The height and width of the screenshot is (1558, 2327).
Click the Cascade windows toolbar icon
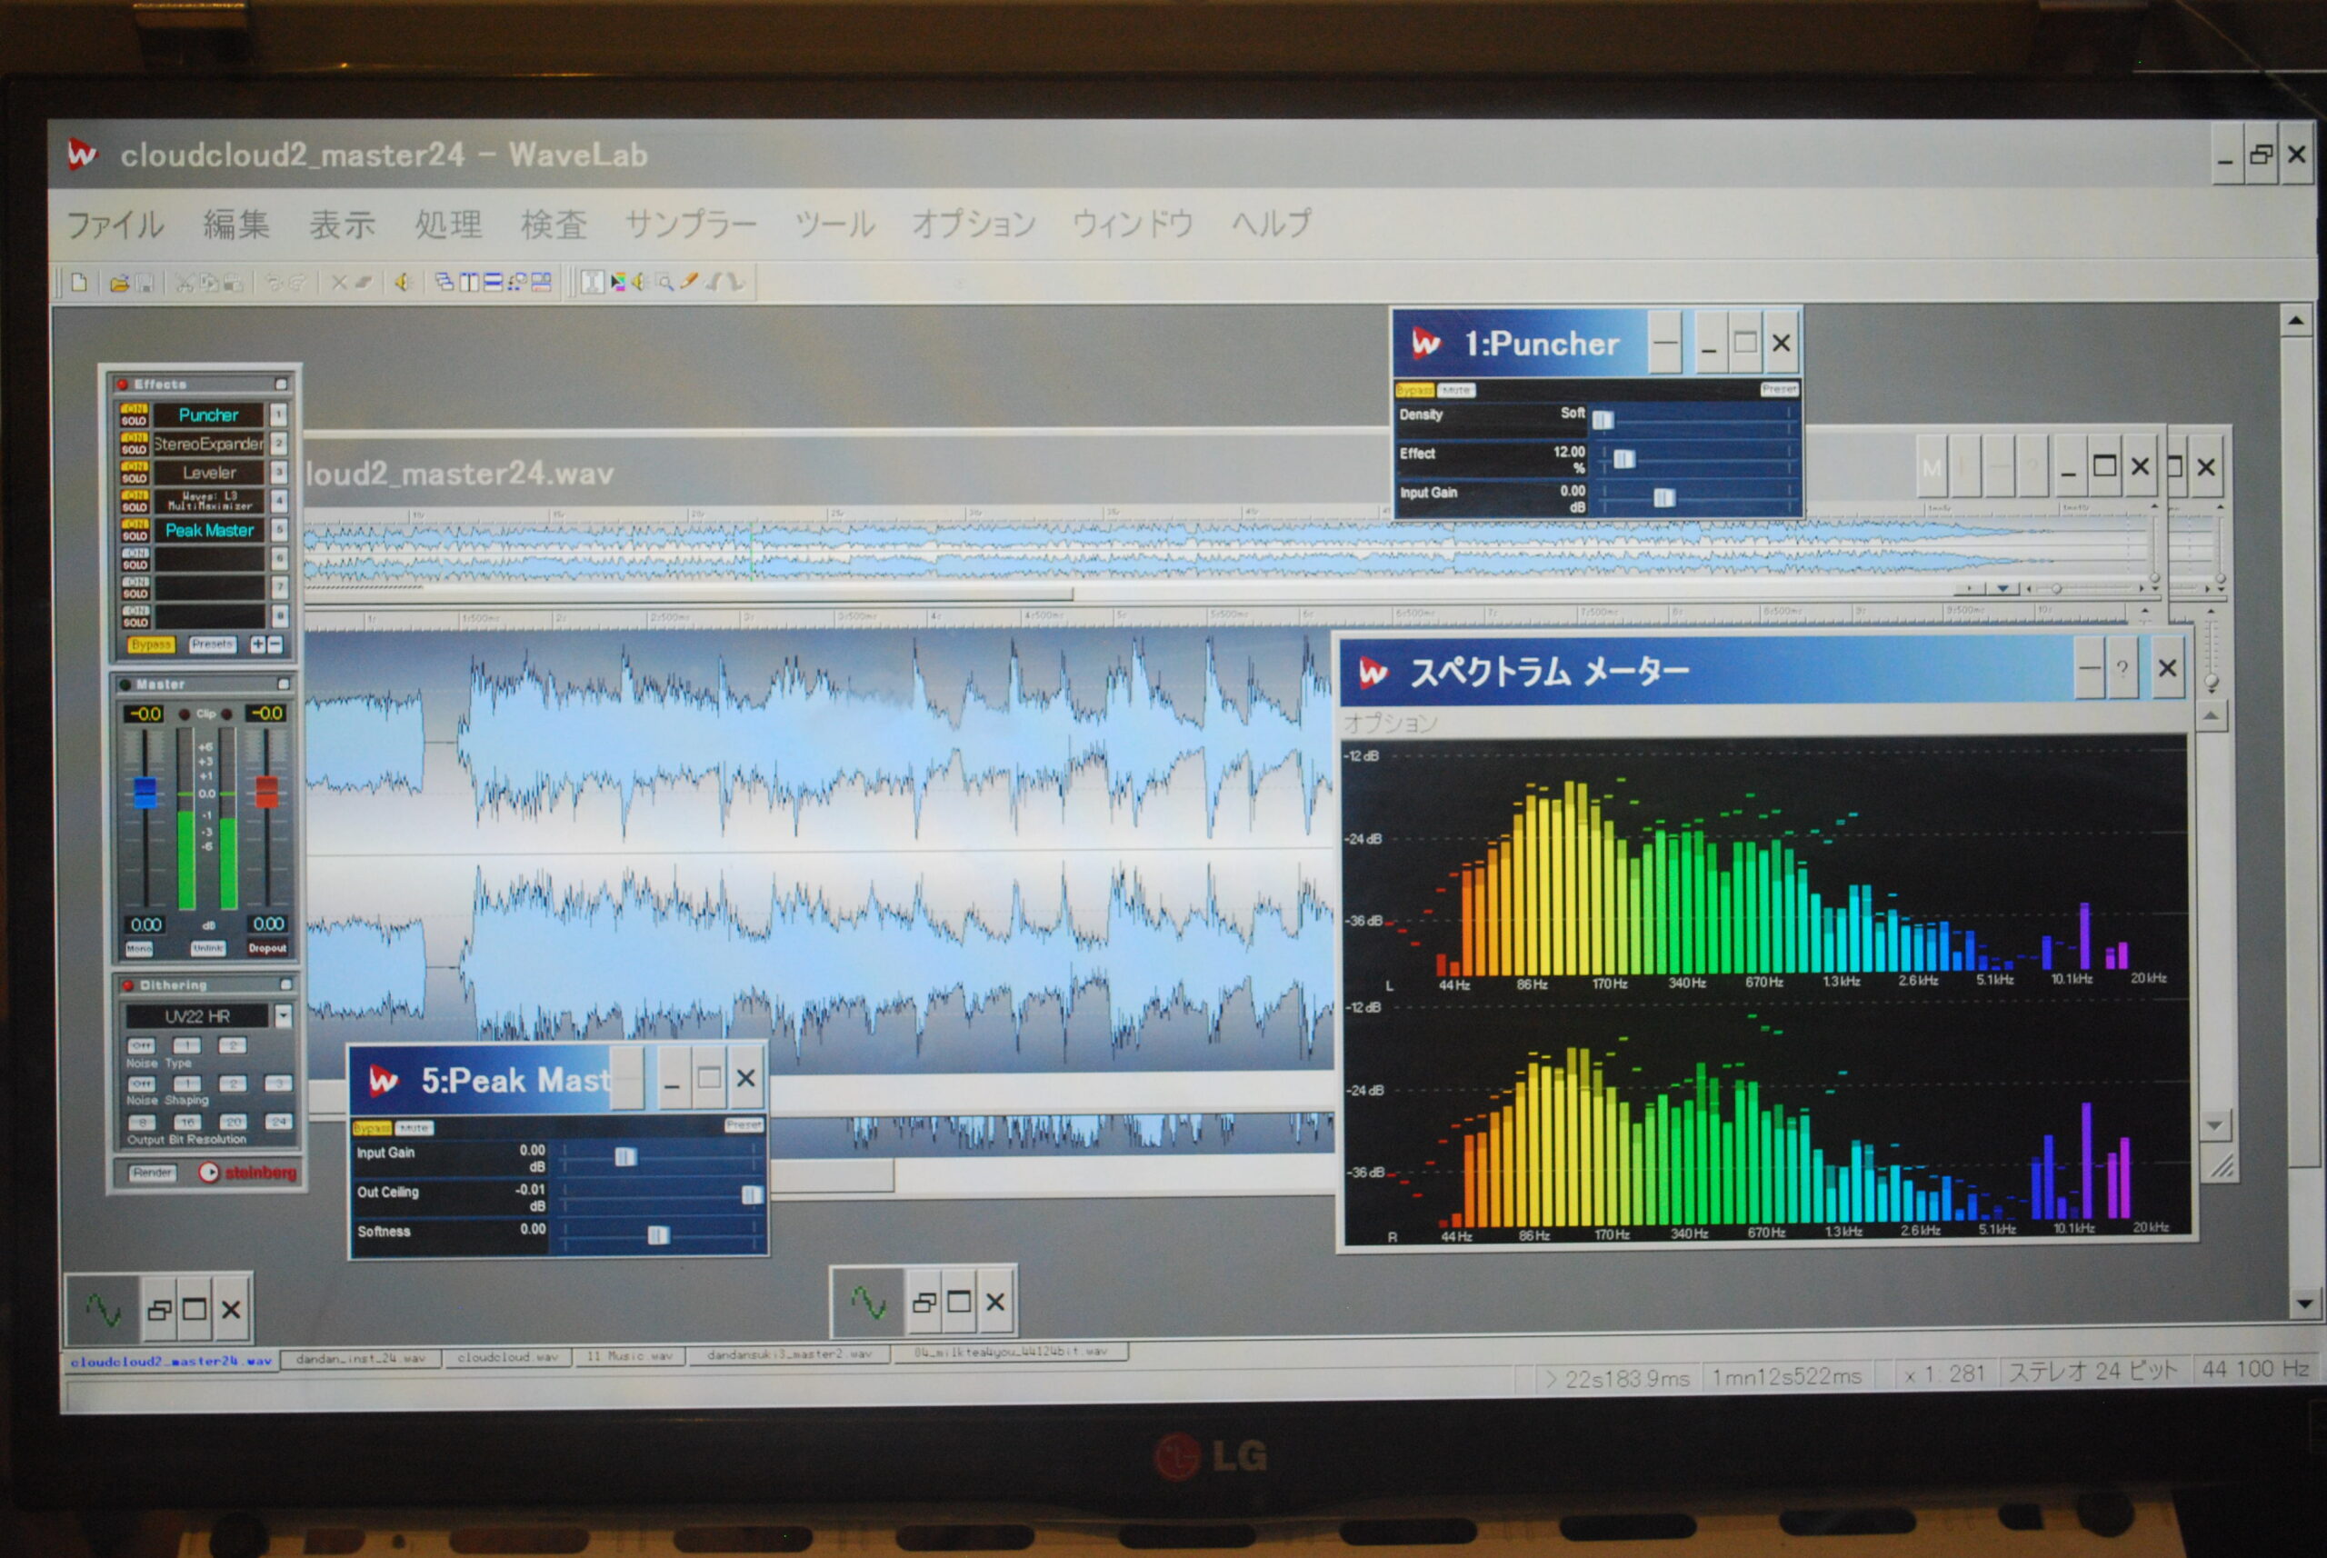click(x=445, y=284)
